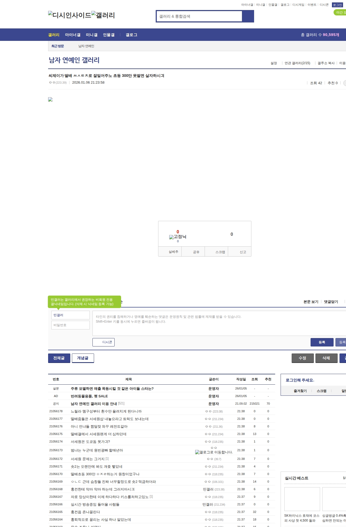The image size is (346, 527).
Task: Open post 느릴라 멤구성부터 흰수만 올려치게 된다니까
Action: click(x=106, y=411)
